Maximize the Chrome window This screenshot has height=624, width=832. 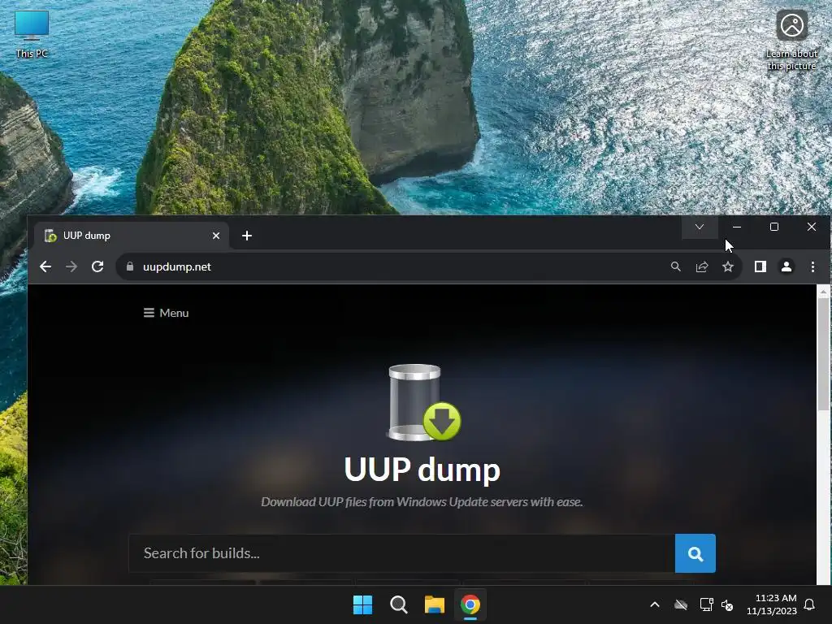(774, 227)
